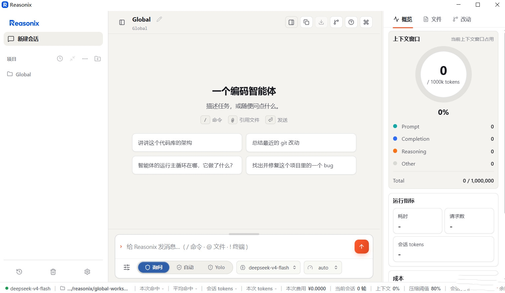The image size is (505, 293).
Task: Click the trash bin icon in sidebar footer
Action: pyautogui.click(x=53, y=272)
